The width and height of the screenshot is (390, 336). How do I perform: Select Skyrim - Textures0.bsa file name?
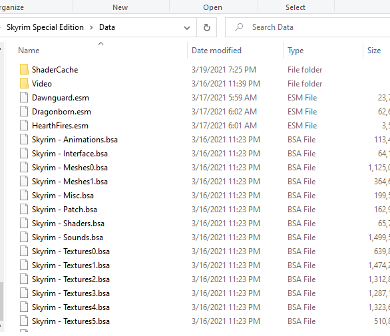[71, 252]
